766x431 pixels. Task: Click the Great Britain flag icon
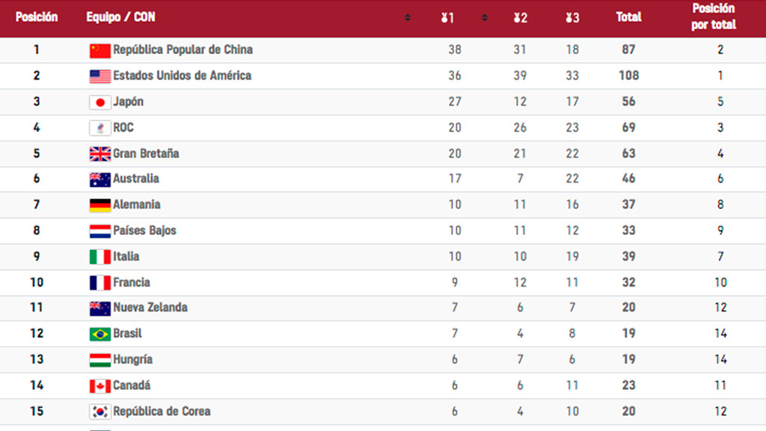100,154
